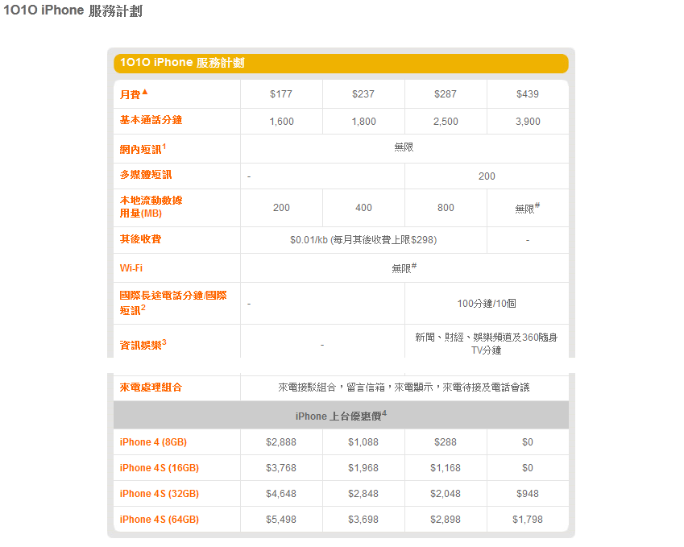
Task: Click the 1,800 minutes value
Action: tap(364, 122)
